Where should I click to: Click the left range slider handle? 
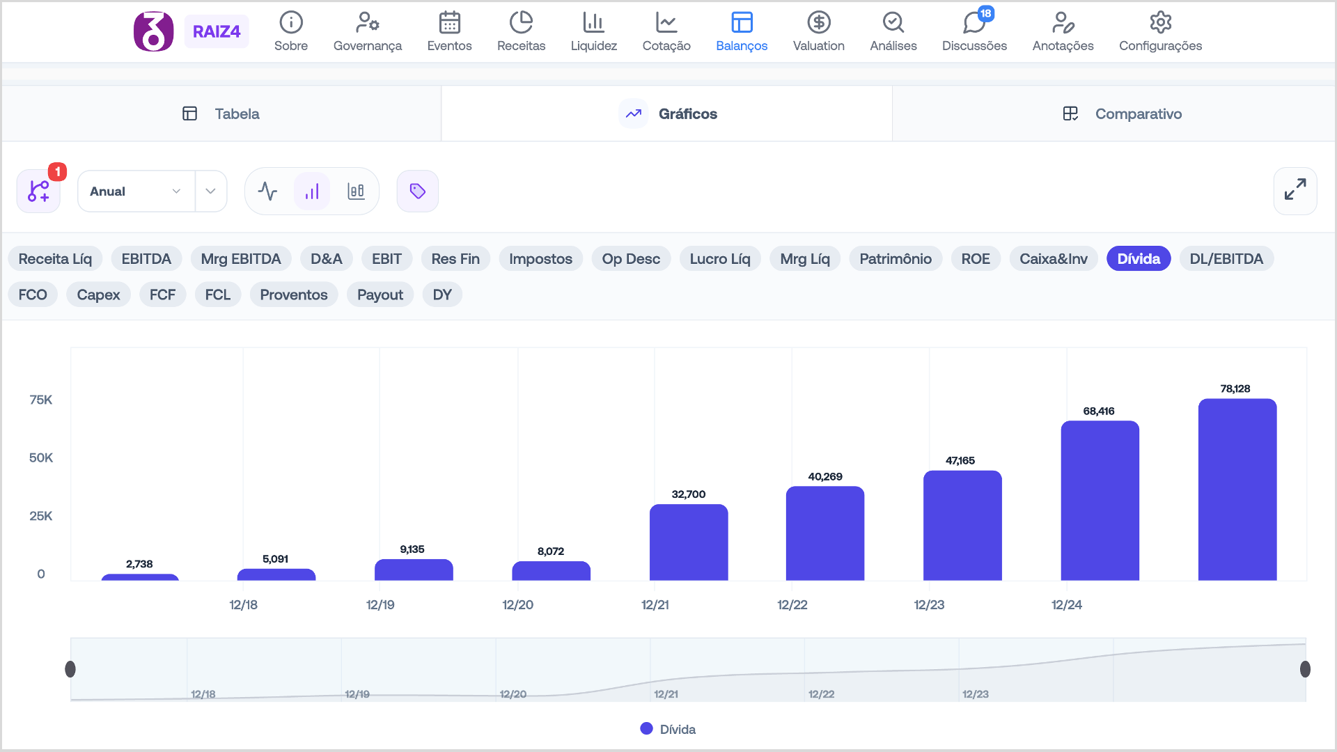point(70,669)
